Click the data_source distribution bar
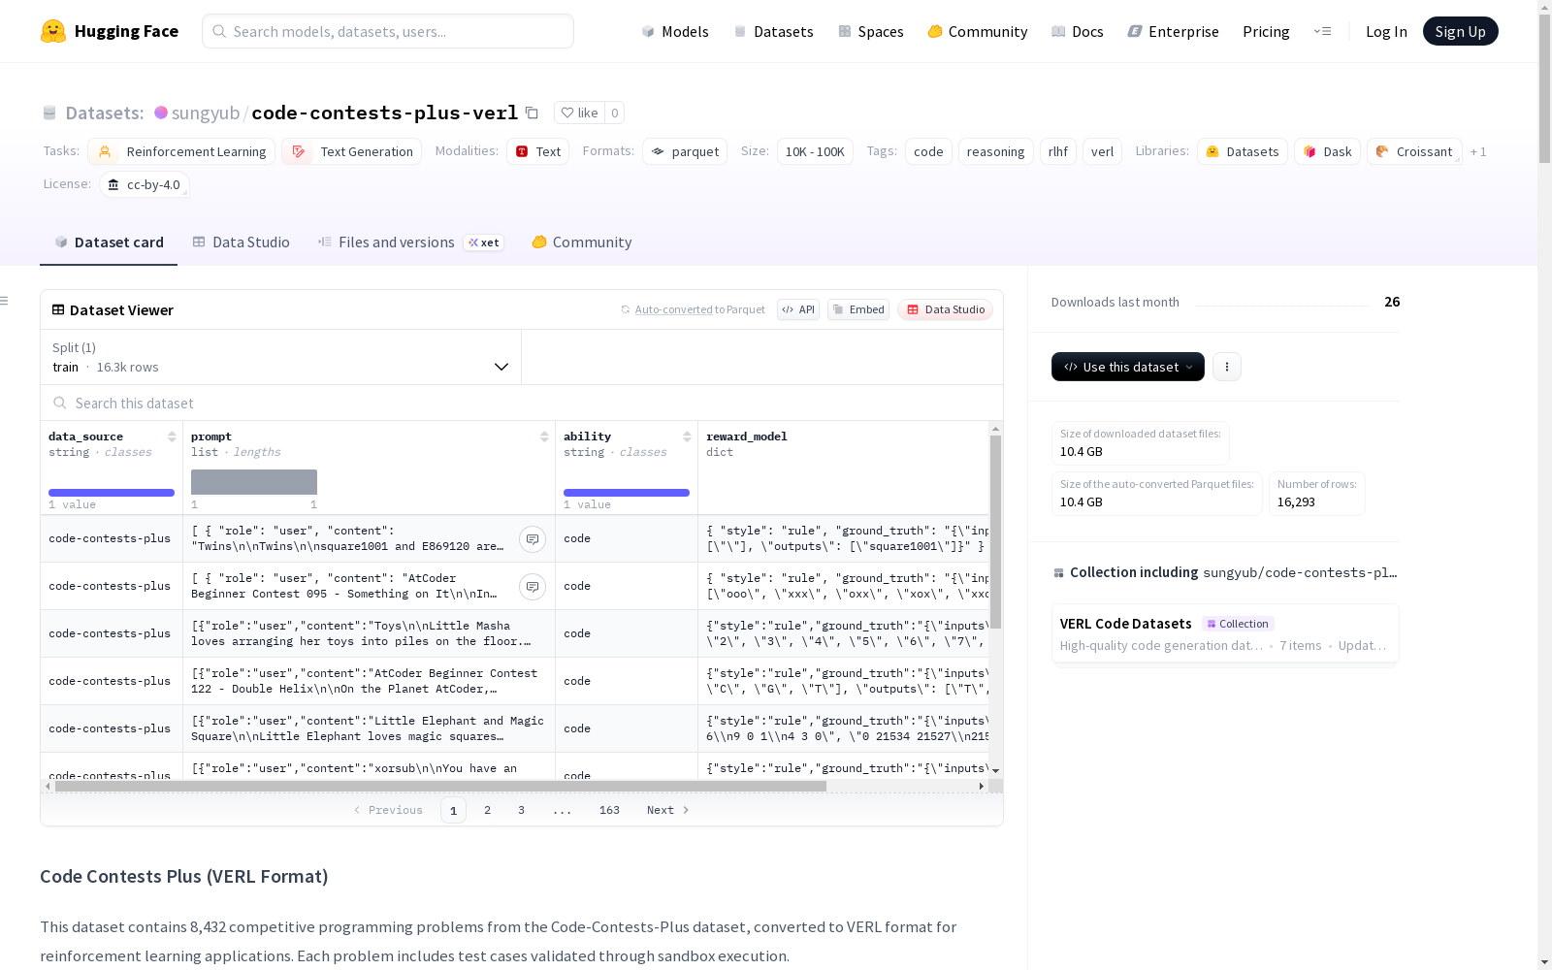Screen dimensions: 1552x970 tap(112, 493)
